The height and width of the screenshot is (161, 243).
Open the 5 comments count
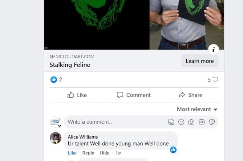click(213, 80)
